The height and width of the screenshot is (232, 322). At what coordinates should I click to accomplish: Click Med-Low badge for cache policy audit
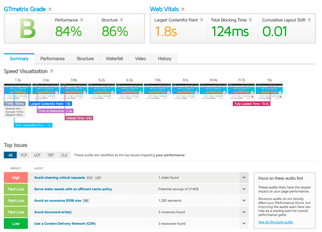pos(16,189)
